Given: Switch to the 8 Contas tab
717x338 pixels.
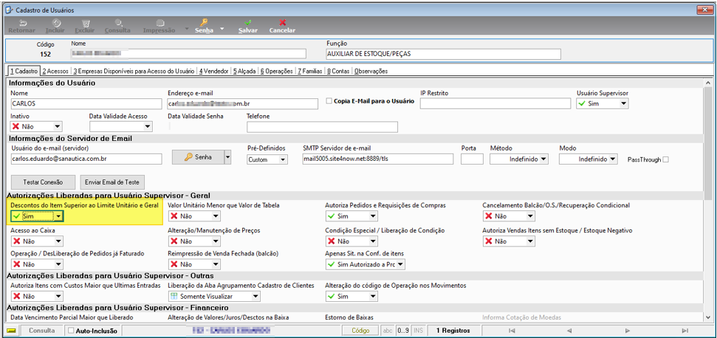Looking at the screenshot, I should (338, 72).
